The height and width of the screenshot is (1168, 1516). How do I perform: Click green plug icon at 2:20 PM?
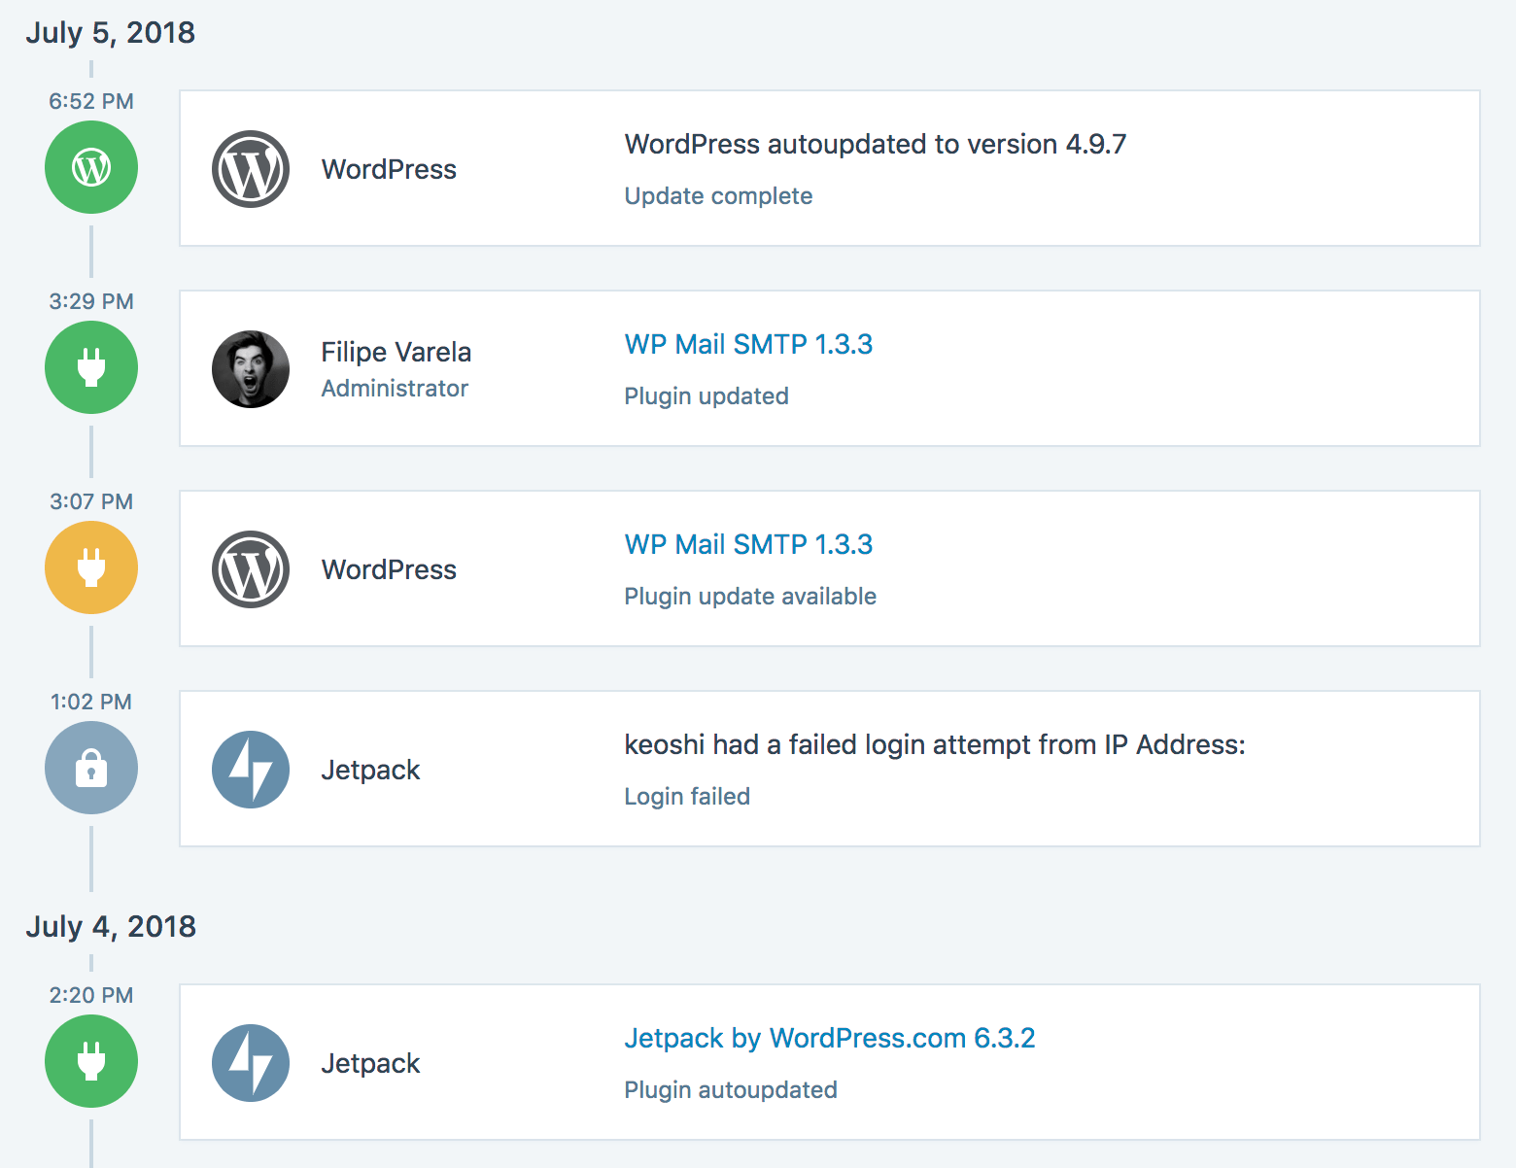pos(91,1061)
